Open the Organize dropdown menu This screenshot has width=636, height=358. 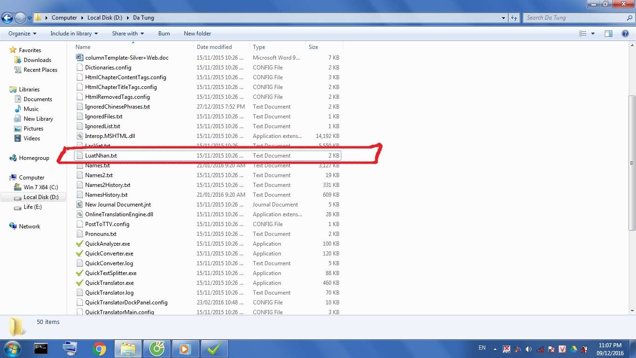click(x=22, y=34)
